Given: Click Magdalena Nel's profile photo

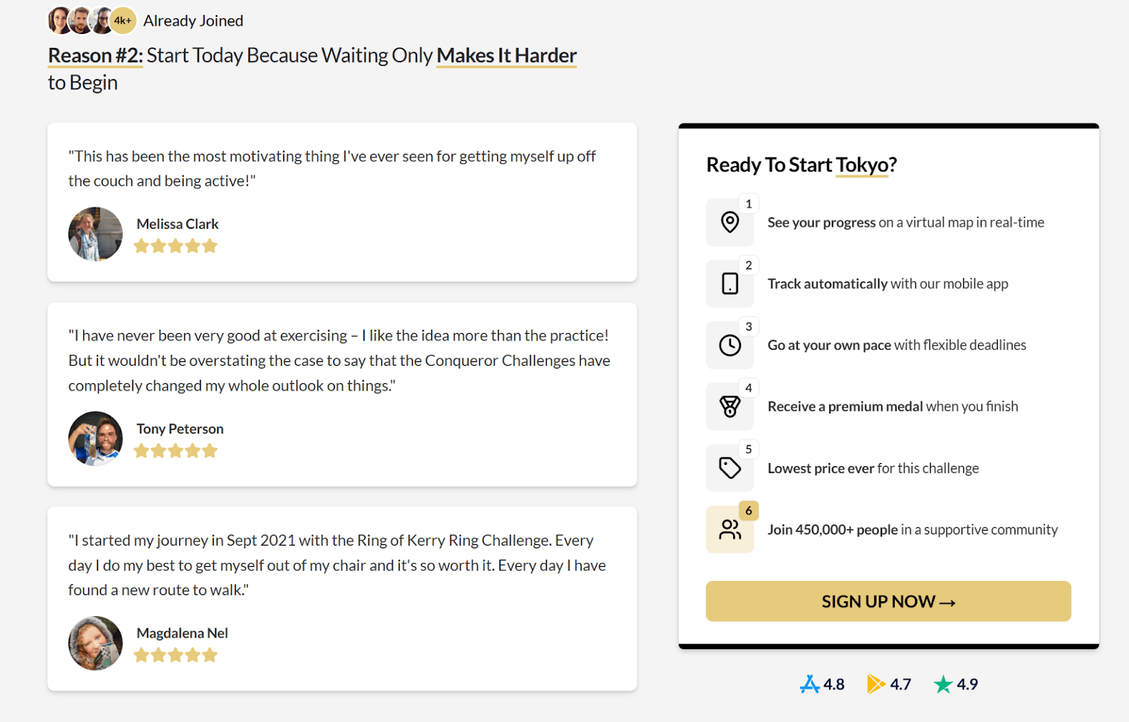Looking at the screenshot, I should (95, 643).
